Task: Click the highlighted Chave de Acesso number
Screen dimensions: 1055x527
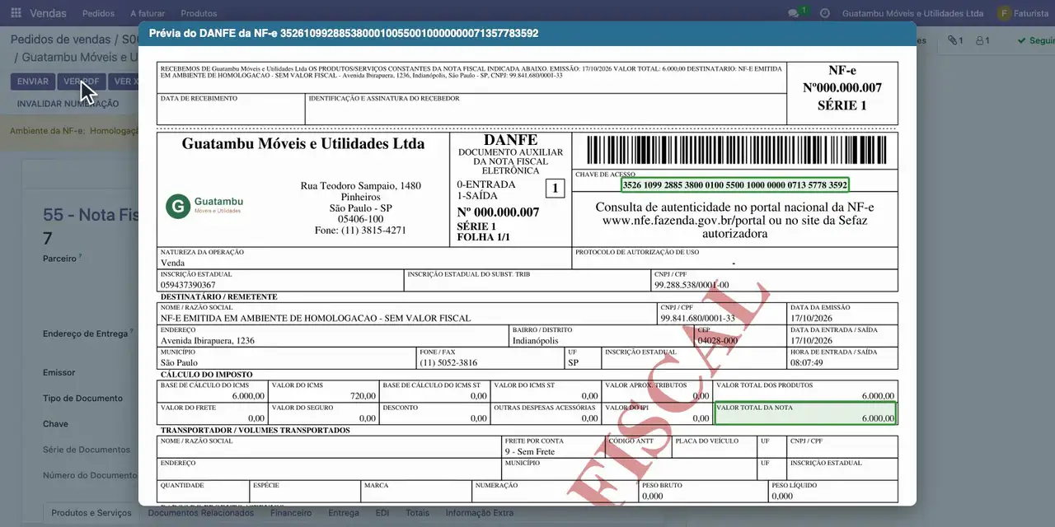Action: [x=734, y=185]
